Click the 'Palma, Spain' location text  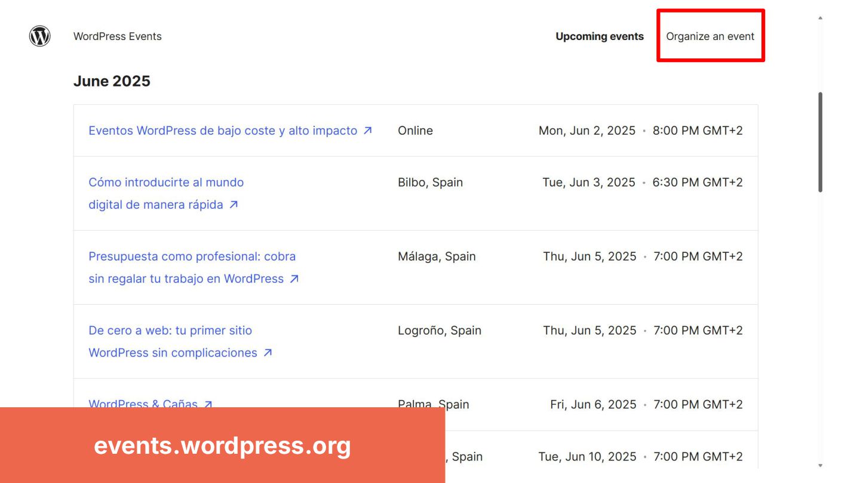coord(434,403)
